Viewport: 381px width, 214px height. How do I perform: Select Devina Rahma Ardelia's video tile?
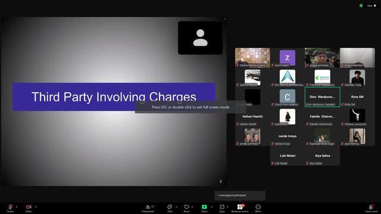point(252,58)
